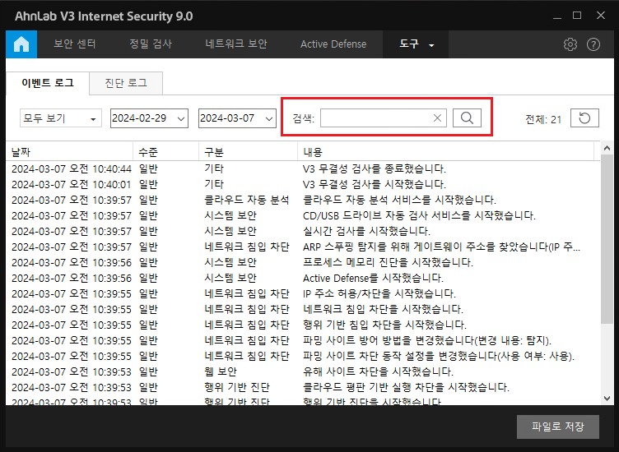Image resolution: width=619 pixels, height=452 pixels.
Task: Open the 보안 센터 menu
Action: 75,44
